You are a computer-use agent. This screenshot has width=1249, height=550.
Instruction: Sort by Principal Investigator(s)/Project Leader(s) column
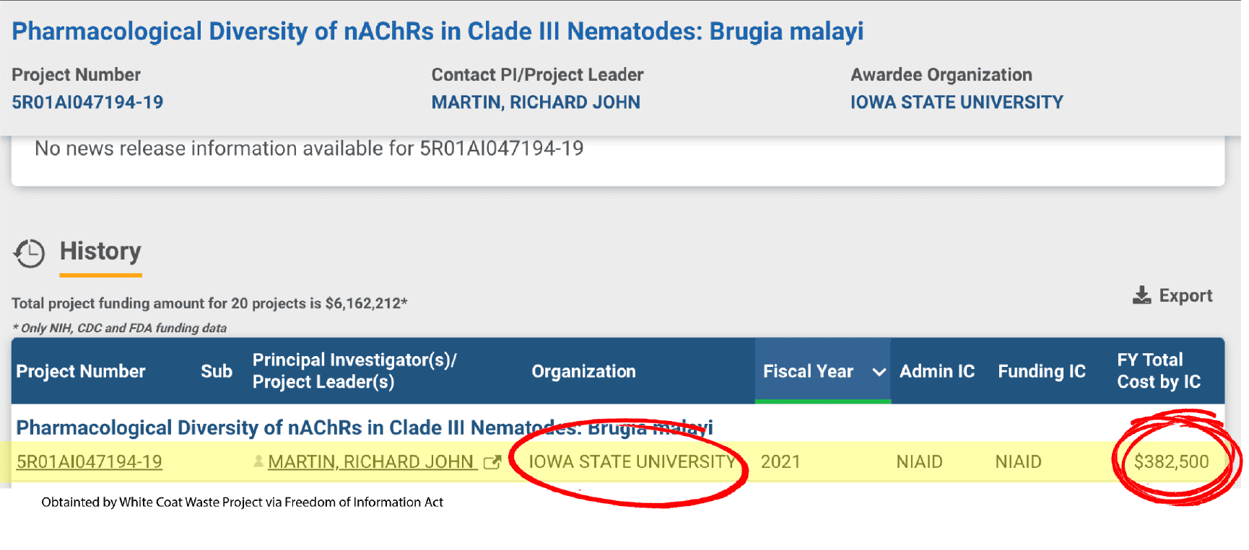(x=354, y=371)
